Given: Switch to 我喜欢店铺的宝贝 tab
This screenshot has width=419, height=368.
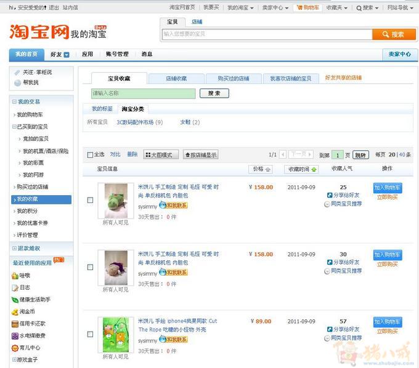Looking at the screenshot, I should coord(291,79).
